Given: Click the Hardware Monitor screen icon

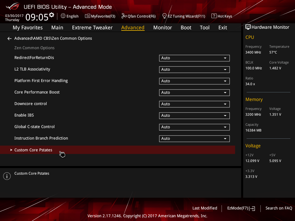Looking at the screenshot, I should coord(248,27).
